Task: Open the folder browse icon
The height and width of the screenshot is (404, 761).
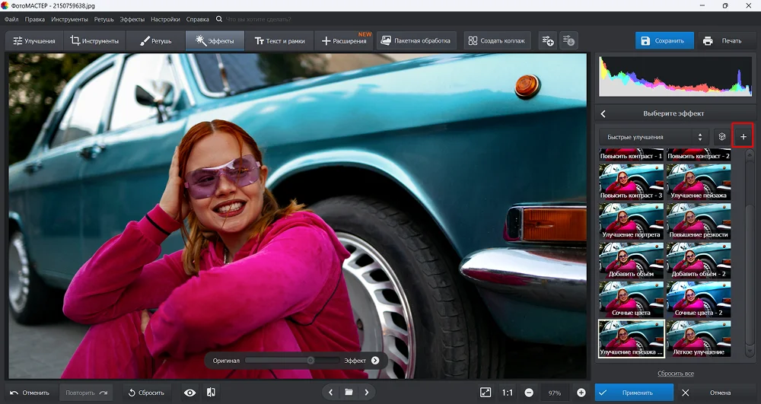Action: [349, 393]
